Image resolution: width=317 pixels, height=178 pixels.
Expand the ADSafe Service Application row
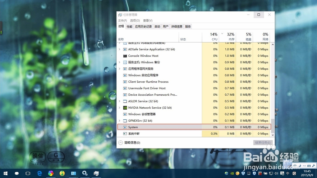120,49
